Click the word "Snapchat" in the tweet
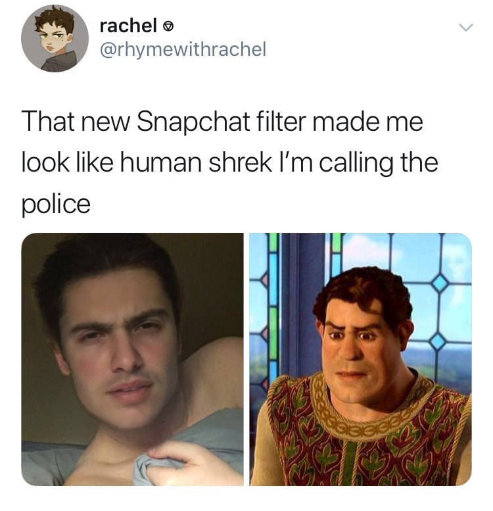The height and width of the screenshot is (511, 493). [x=193, y=122]
